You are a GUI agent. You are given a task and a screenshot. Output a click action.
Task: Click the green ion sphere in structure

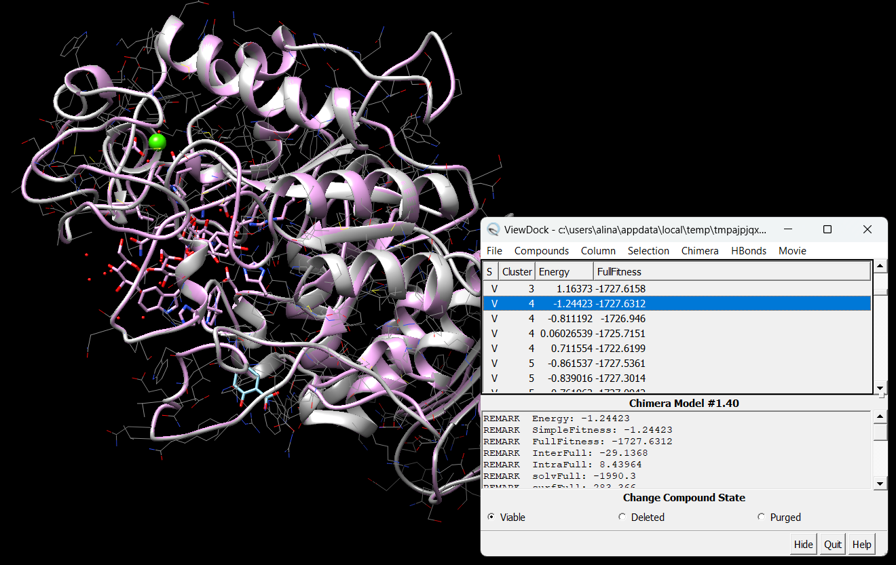[x=157, y=142]
